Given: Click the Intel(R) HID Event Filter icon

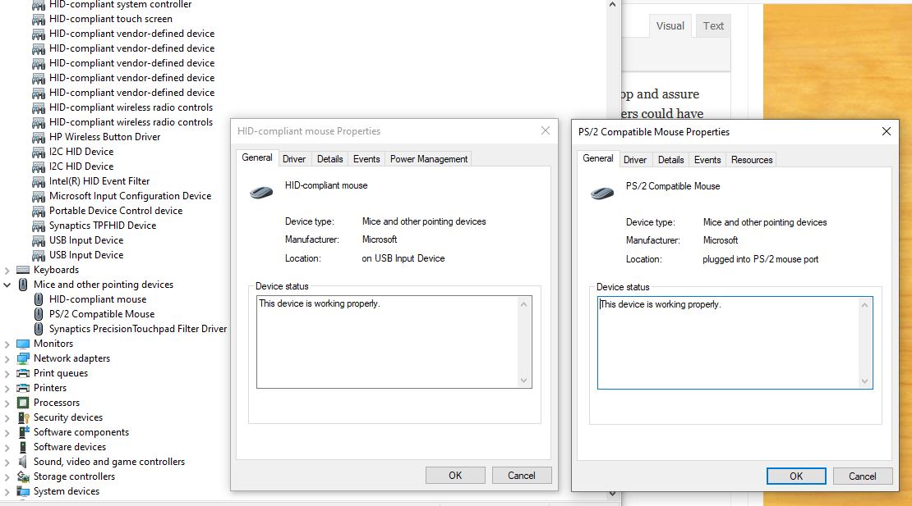Looking at the screenshot, I should (x=39, y=181).
